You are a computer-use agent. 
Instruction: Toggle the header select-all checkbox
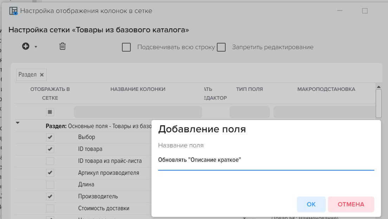click(x=50, y=112)
